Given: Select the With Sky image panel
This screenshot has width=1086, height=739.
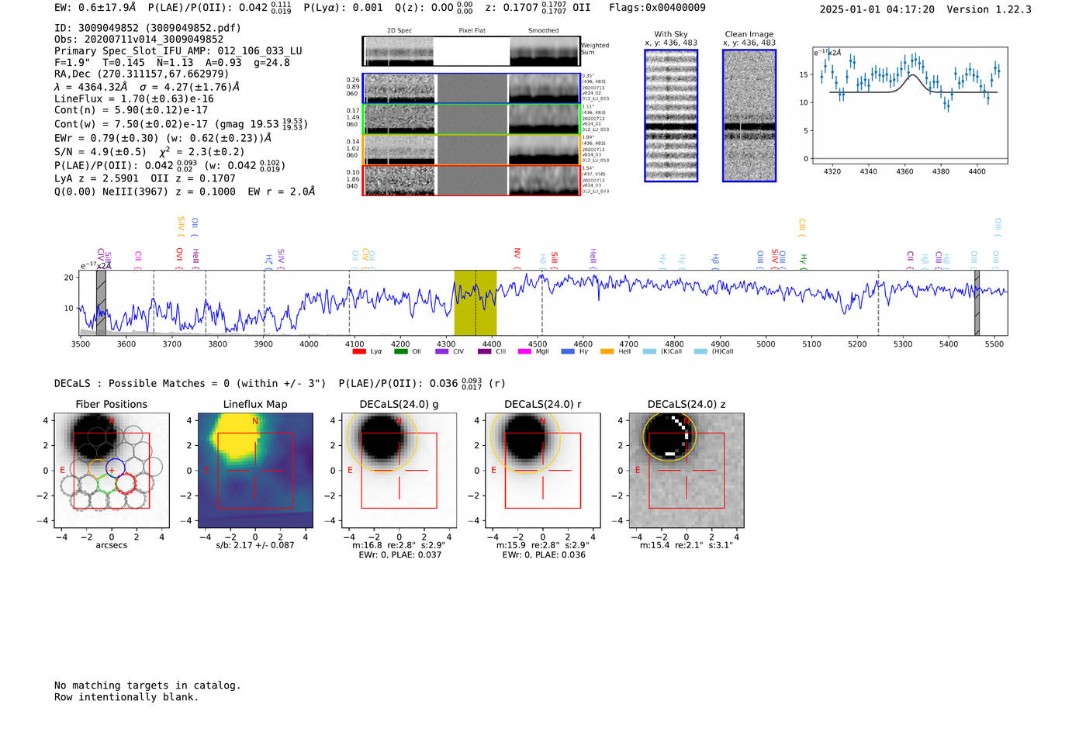Looking at the screenshot, I should point(671,116).
